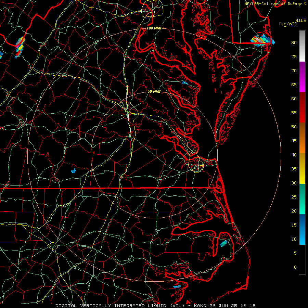Click the "[kg/m2]" units label

click(x=288, y=24)
